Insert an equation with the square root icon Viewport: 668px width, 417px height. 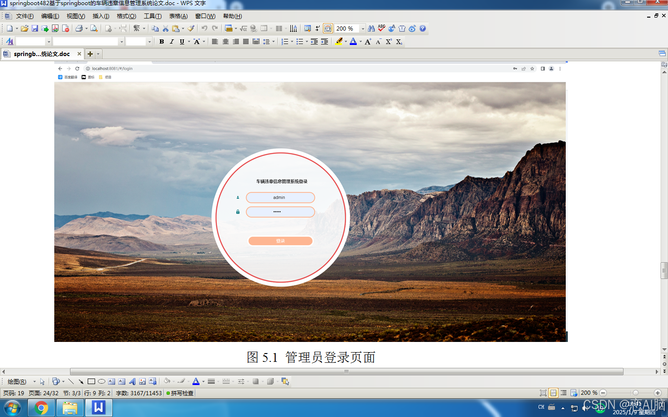pos(244,28)
